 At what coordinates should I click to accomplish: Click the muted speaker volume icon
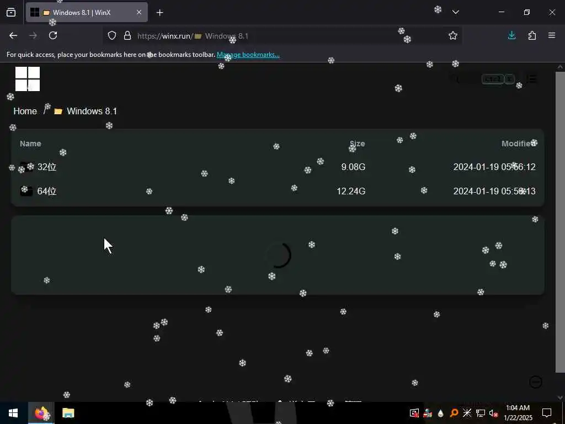(x=493, y=413)
